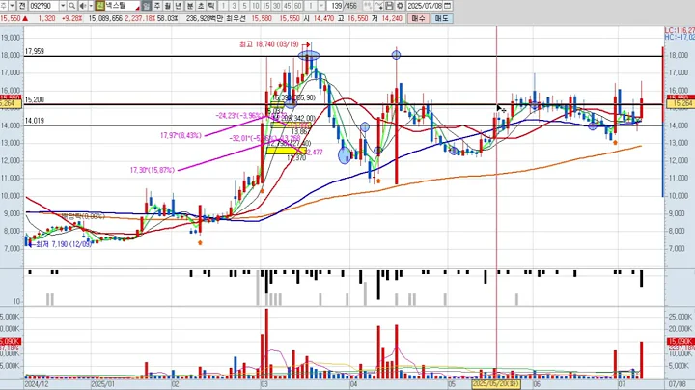Image resolution: width=695 pixels, height=390 pixels.
Task: Choose the 30 interval button
Action: (277, 6)
